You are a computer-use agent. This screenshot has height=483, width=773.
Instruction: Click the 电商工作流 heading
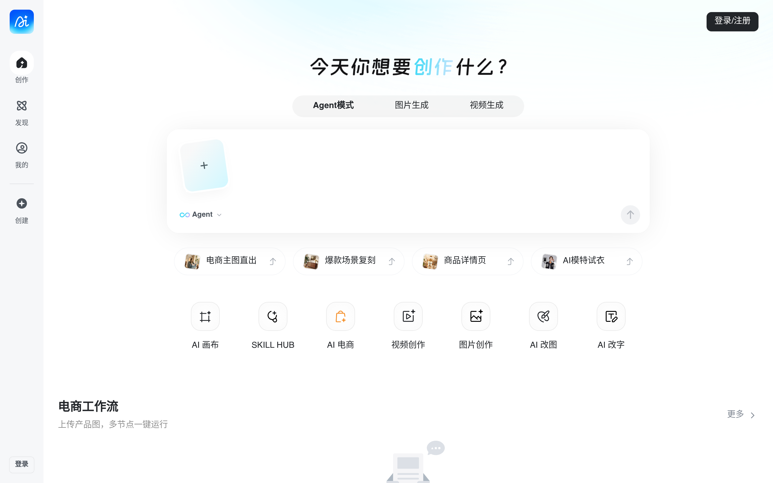tap(88, 406)
